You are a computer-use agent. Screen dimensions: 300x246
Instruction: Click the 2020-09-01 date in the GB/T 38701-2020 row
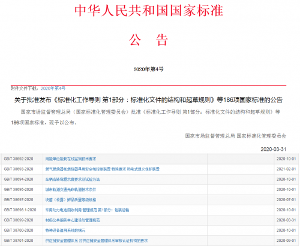click(286, 241)
